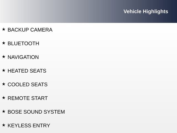Select the BLUETOOTH feature label
The image size is (177, 133).
point(23,44)
